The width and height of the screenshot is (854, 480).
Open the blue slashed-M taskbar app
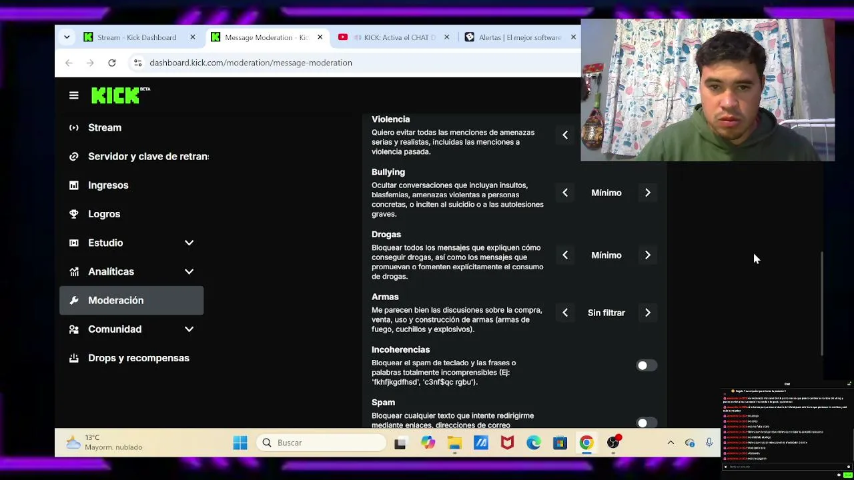coord(481,443)
